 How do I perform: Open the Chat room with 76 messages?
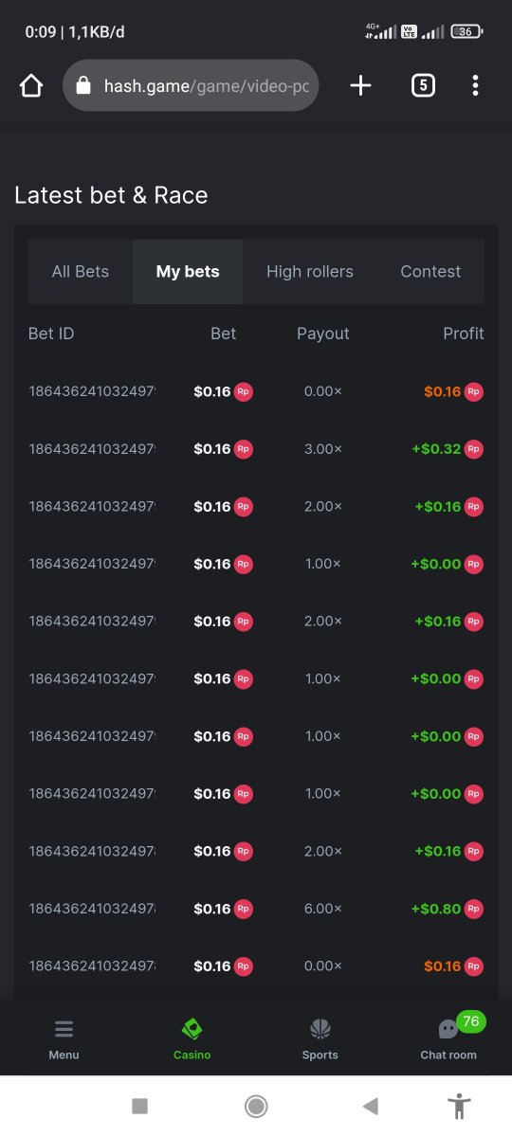(448, 1038)
